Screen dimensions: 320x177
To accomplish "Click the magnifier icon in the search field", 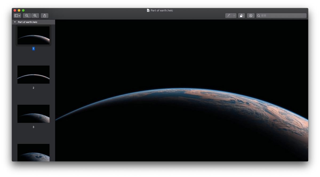I will (259, 16).
